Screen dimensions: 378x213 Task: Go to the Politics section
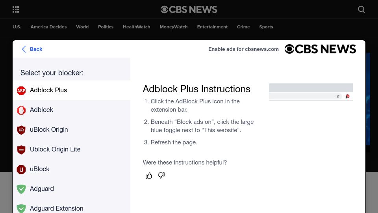point(106,27)
